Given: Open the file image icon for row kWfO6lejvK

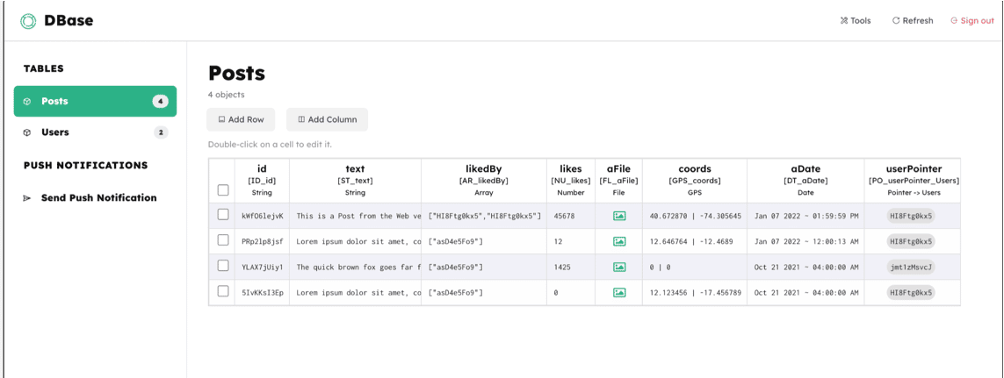Looking at the screenshot, I should click(x=619, y=216).
